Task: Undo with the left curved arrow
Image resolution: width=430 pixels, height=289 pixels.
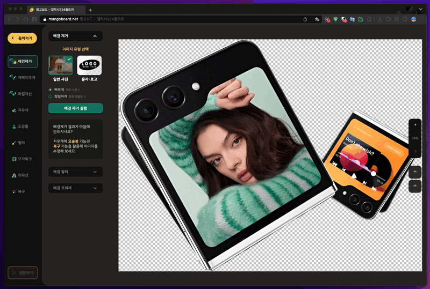Action: (415, 172)
